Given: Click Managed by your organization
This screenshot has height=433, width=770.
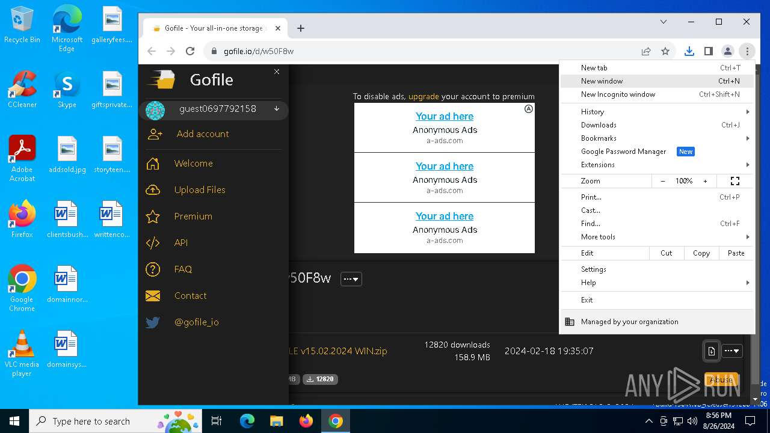Looking at the screenshot, I should click(x=658, y=322).
